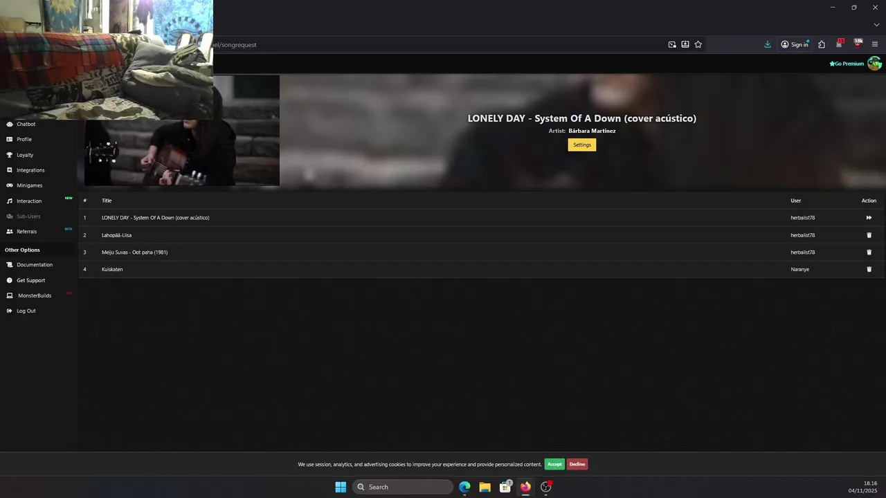Open Get Support link
This screenshot has height=498, width=886.
click(31, 281)
